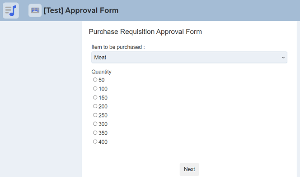Choose the 150 quantity option
Screen dimensions: 300x177
click(x=95, y=97)
